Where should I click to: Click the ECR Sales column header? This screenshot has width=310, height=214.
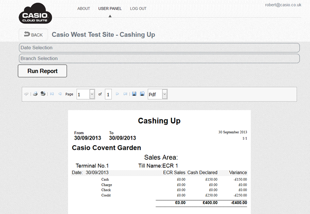point(174,173)
